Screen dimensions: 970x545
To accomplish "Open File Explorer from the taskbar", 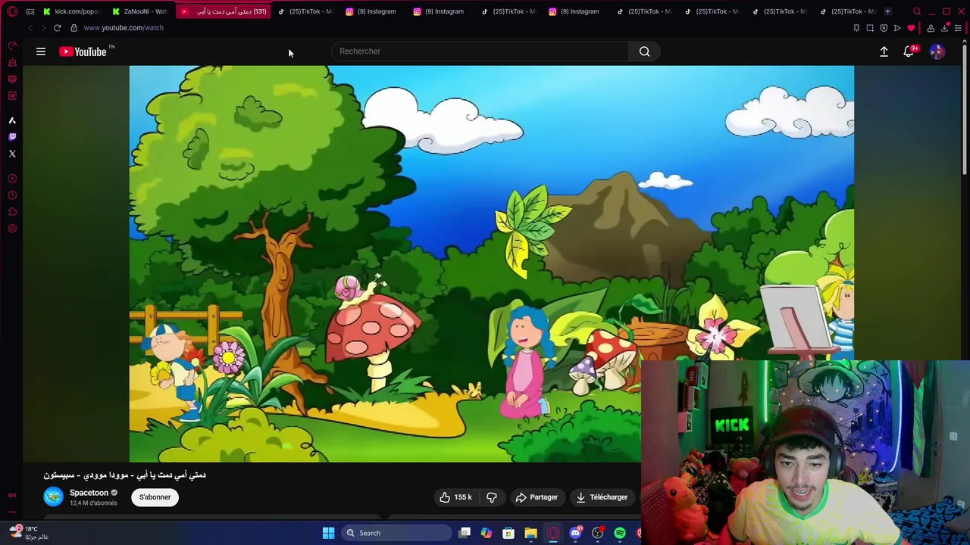I will 530,533.
